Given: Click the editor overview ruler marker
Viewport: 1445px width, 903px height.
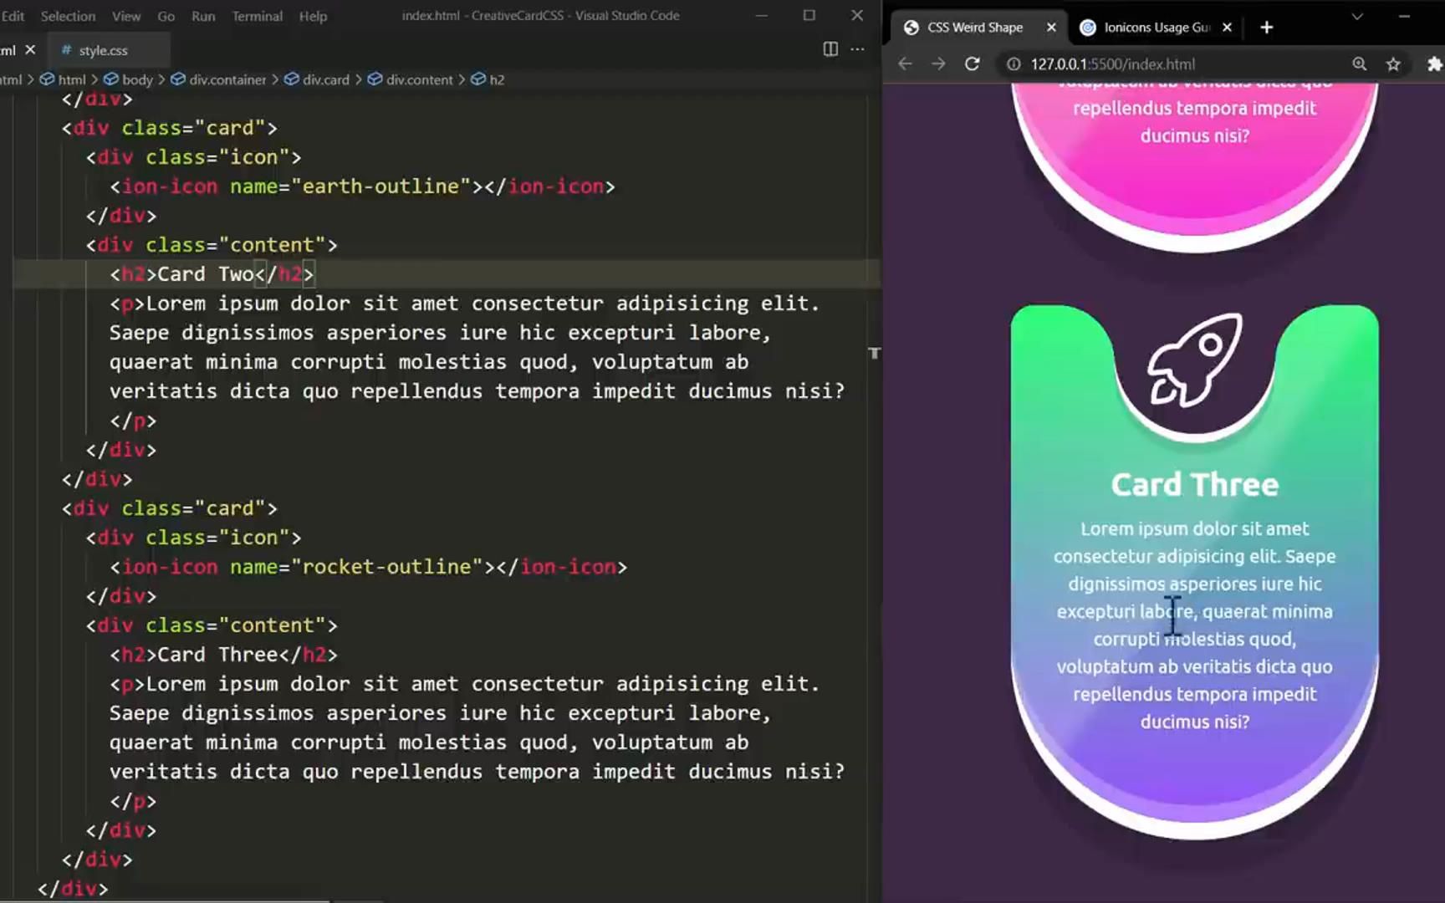Looking at the screenshot, I should 874,353.
